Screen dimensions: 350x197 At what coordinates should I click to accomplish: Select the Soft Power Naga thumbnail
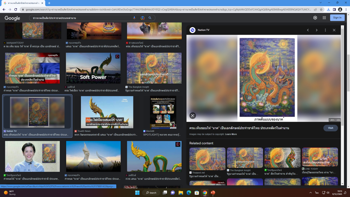(93, 68)
